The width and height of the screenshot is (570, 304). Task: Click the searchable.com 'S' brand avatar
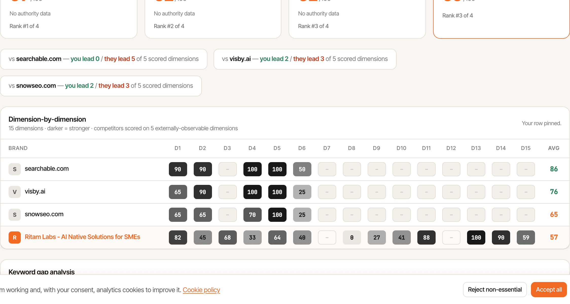click(x=15, y=169)
